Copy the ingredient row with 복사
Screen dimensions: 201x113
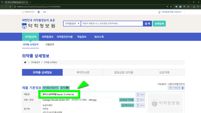[x=141, y=100]
